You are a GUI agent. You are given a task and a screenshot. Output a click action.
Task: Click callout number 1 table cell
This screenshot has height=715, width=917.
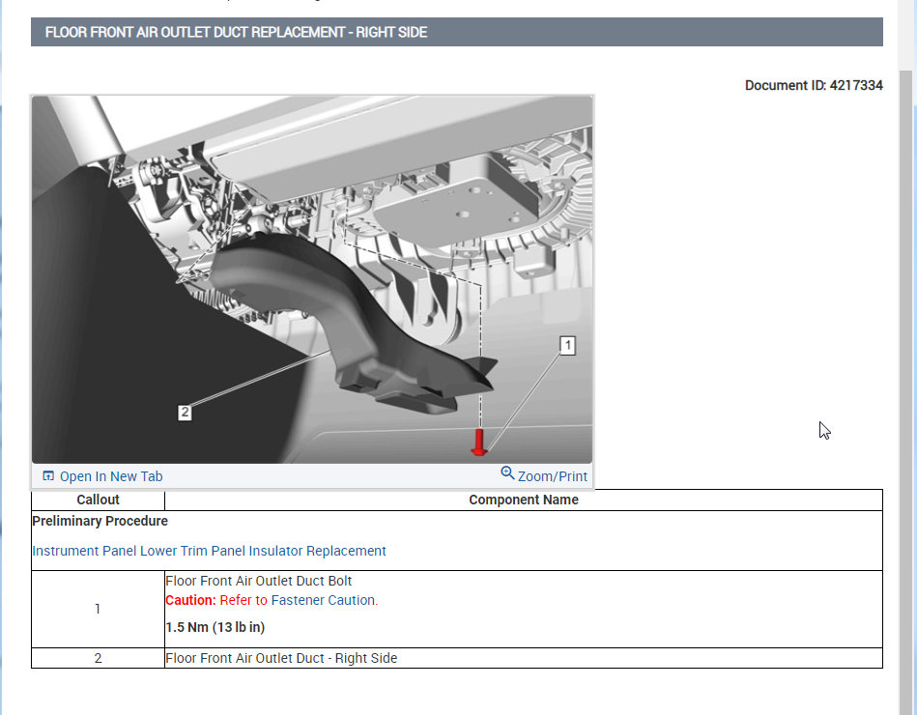pos(98,609)
